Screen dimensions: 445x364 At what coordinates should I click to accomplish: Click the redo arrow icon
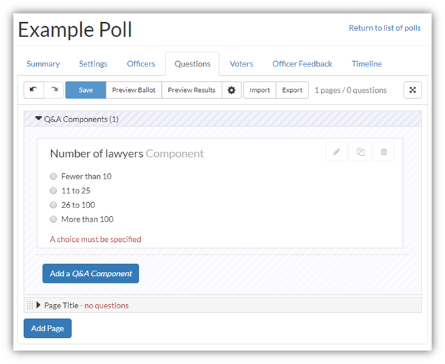click(54, 90)
